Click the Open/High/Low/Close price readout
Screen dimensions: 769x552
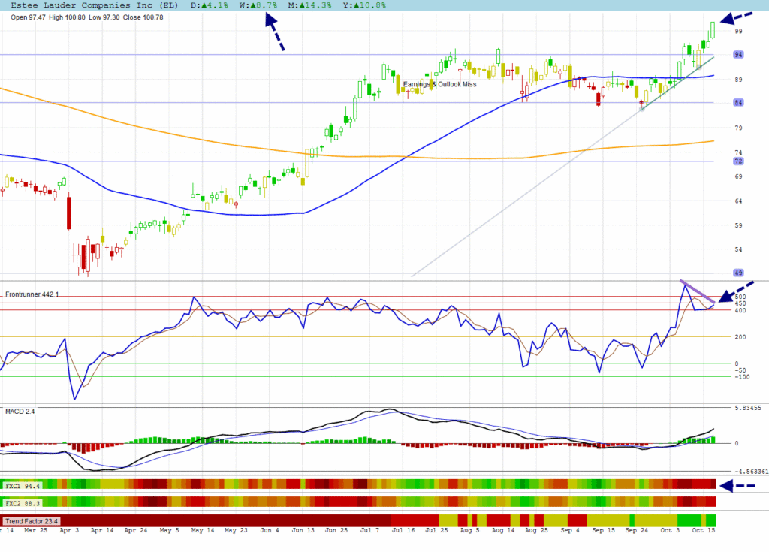point(87,17)
